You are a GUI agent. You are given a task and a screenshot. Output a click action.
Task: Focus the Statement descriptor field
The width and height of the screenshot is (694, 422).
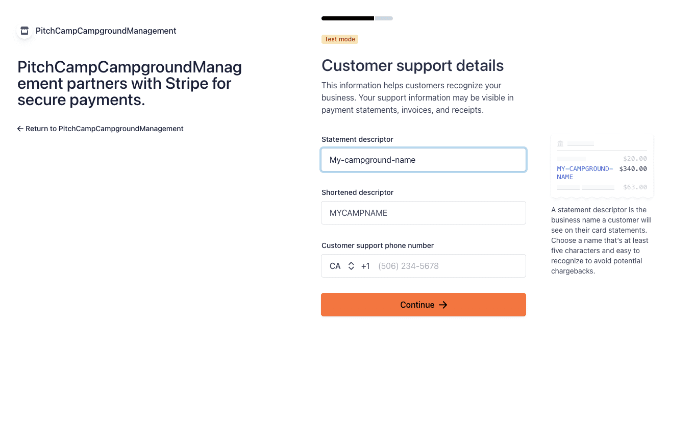point(424,160)
